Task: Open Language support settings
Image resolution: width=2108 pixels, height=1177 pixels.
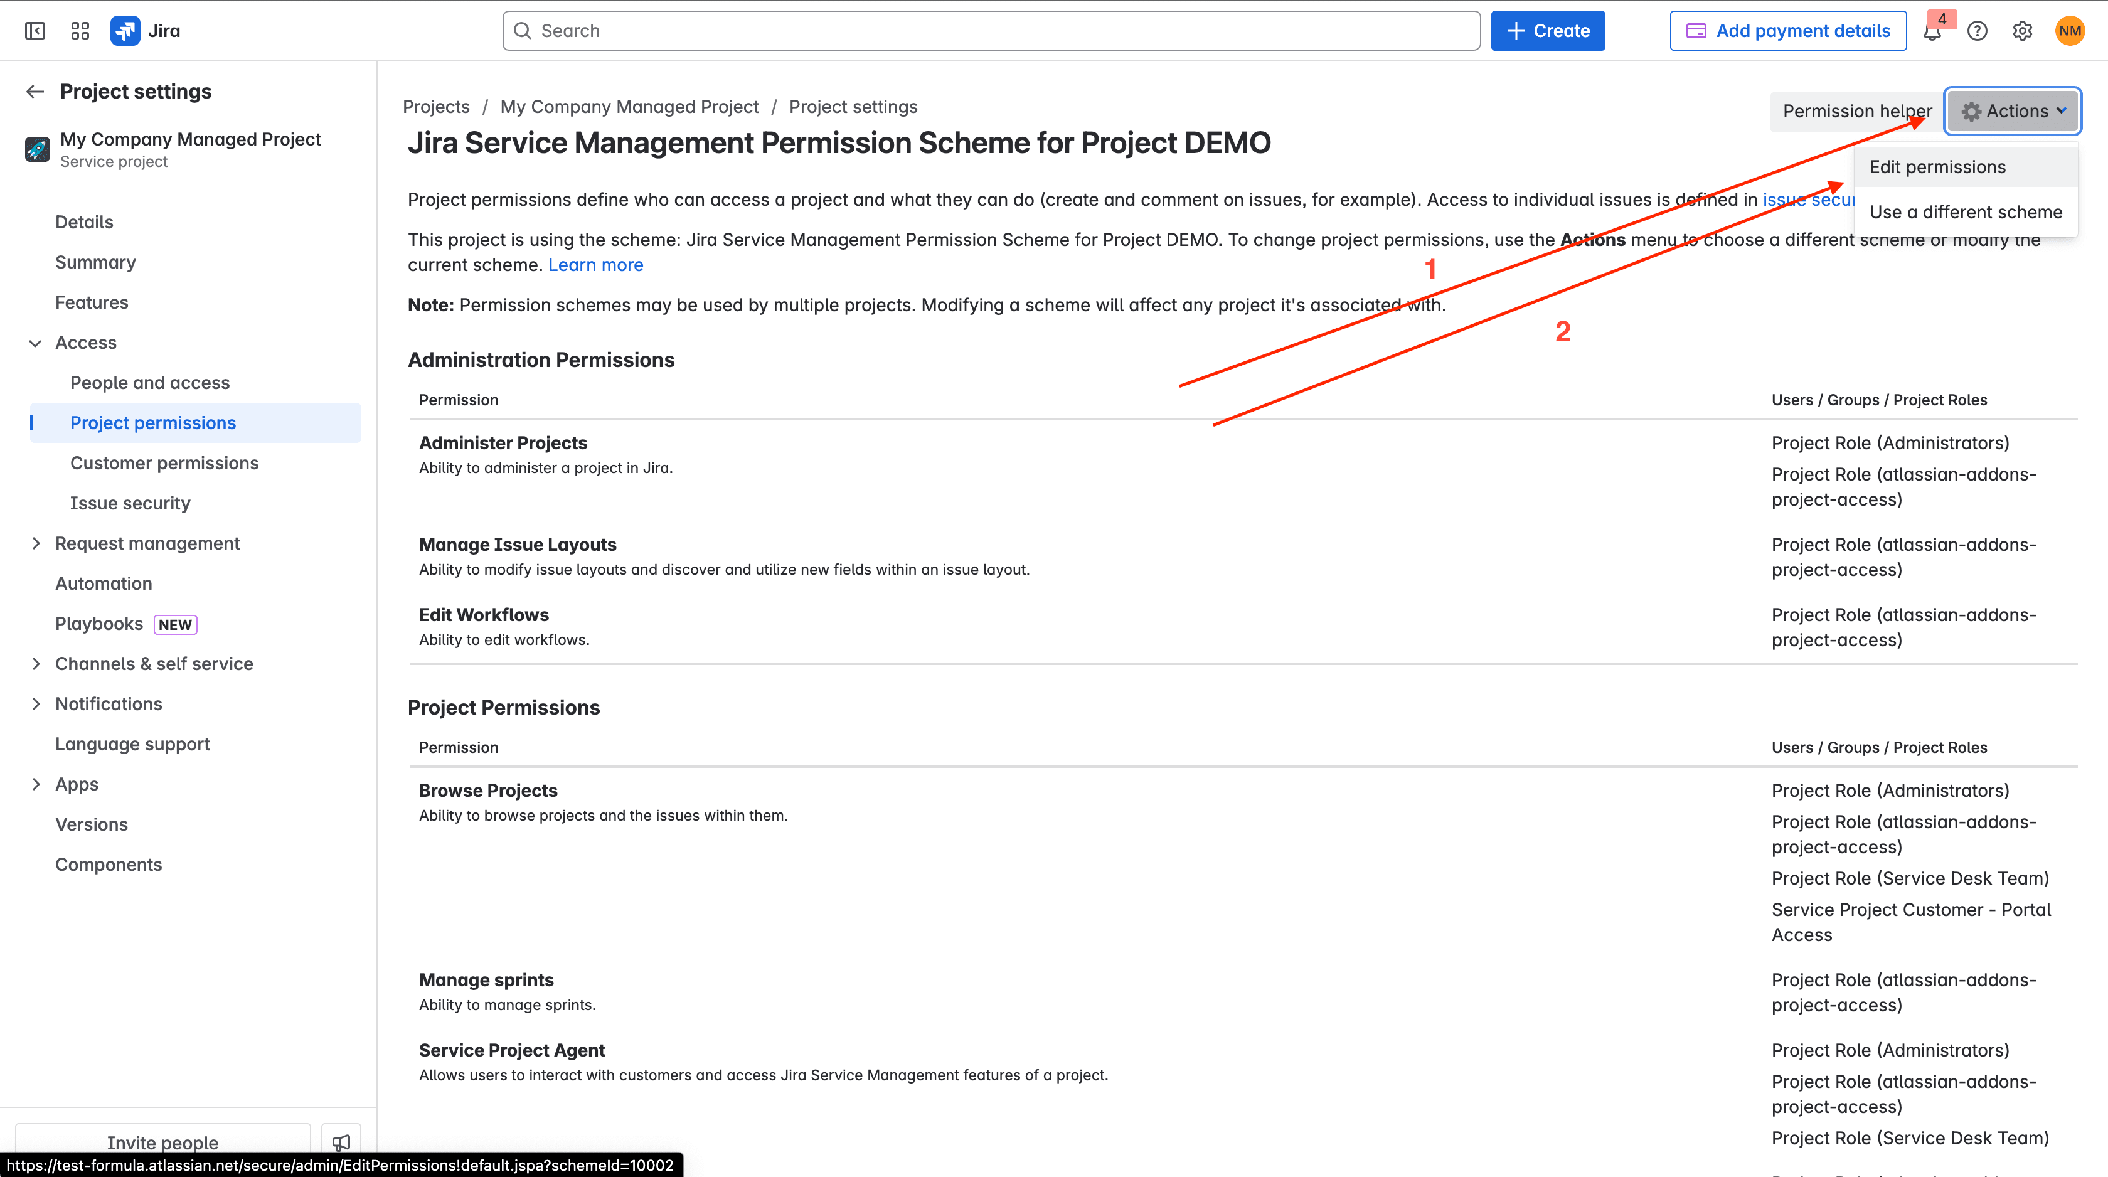Action: (132, 744)
